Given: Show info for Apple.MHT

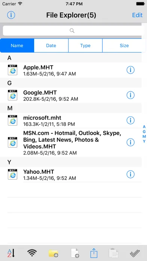Looking at the screenshot, I should pos(130,70).
